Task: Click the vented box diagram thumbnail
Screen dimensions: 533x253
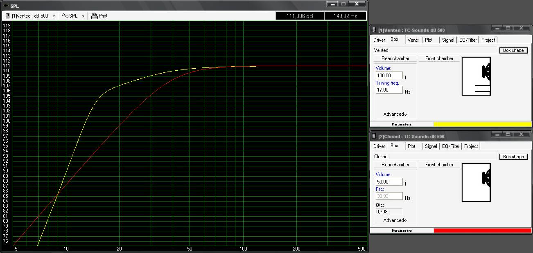Action: point(476,76)
